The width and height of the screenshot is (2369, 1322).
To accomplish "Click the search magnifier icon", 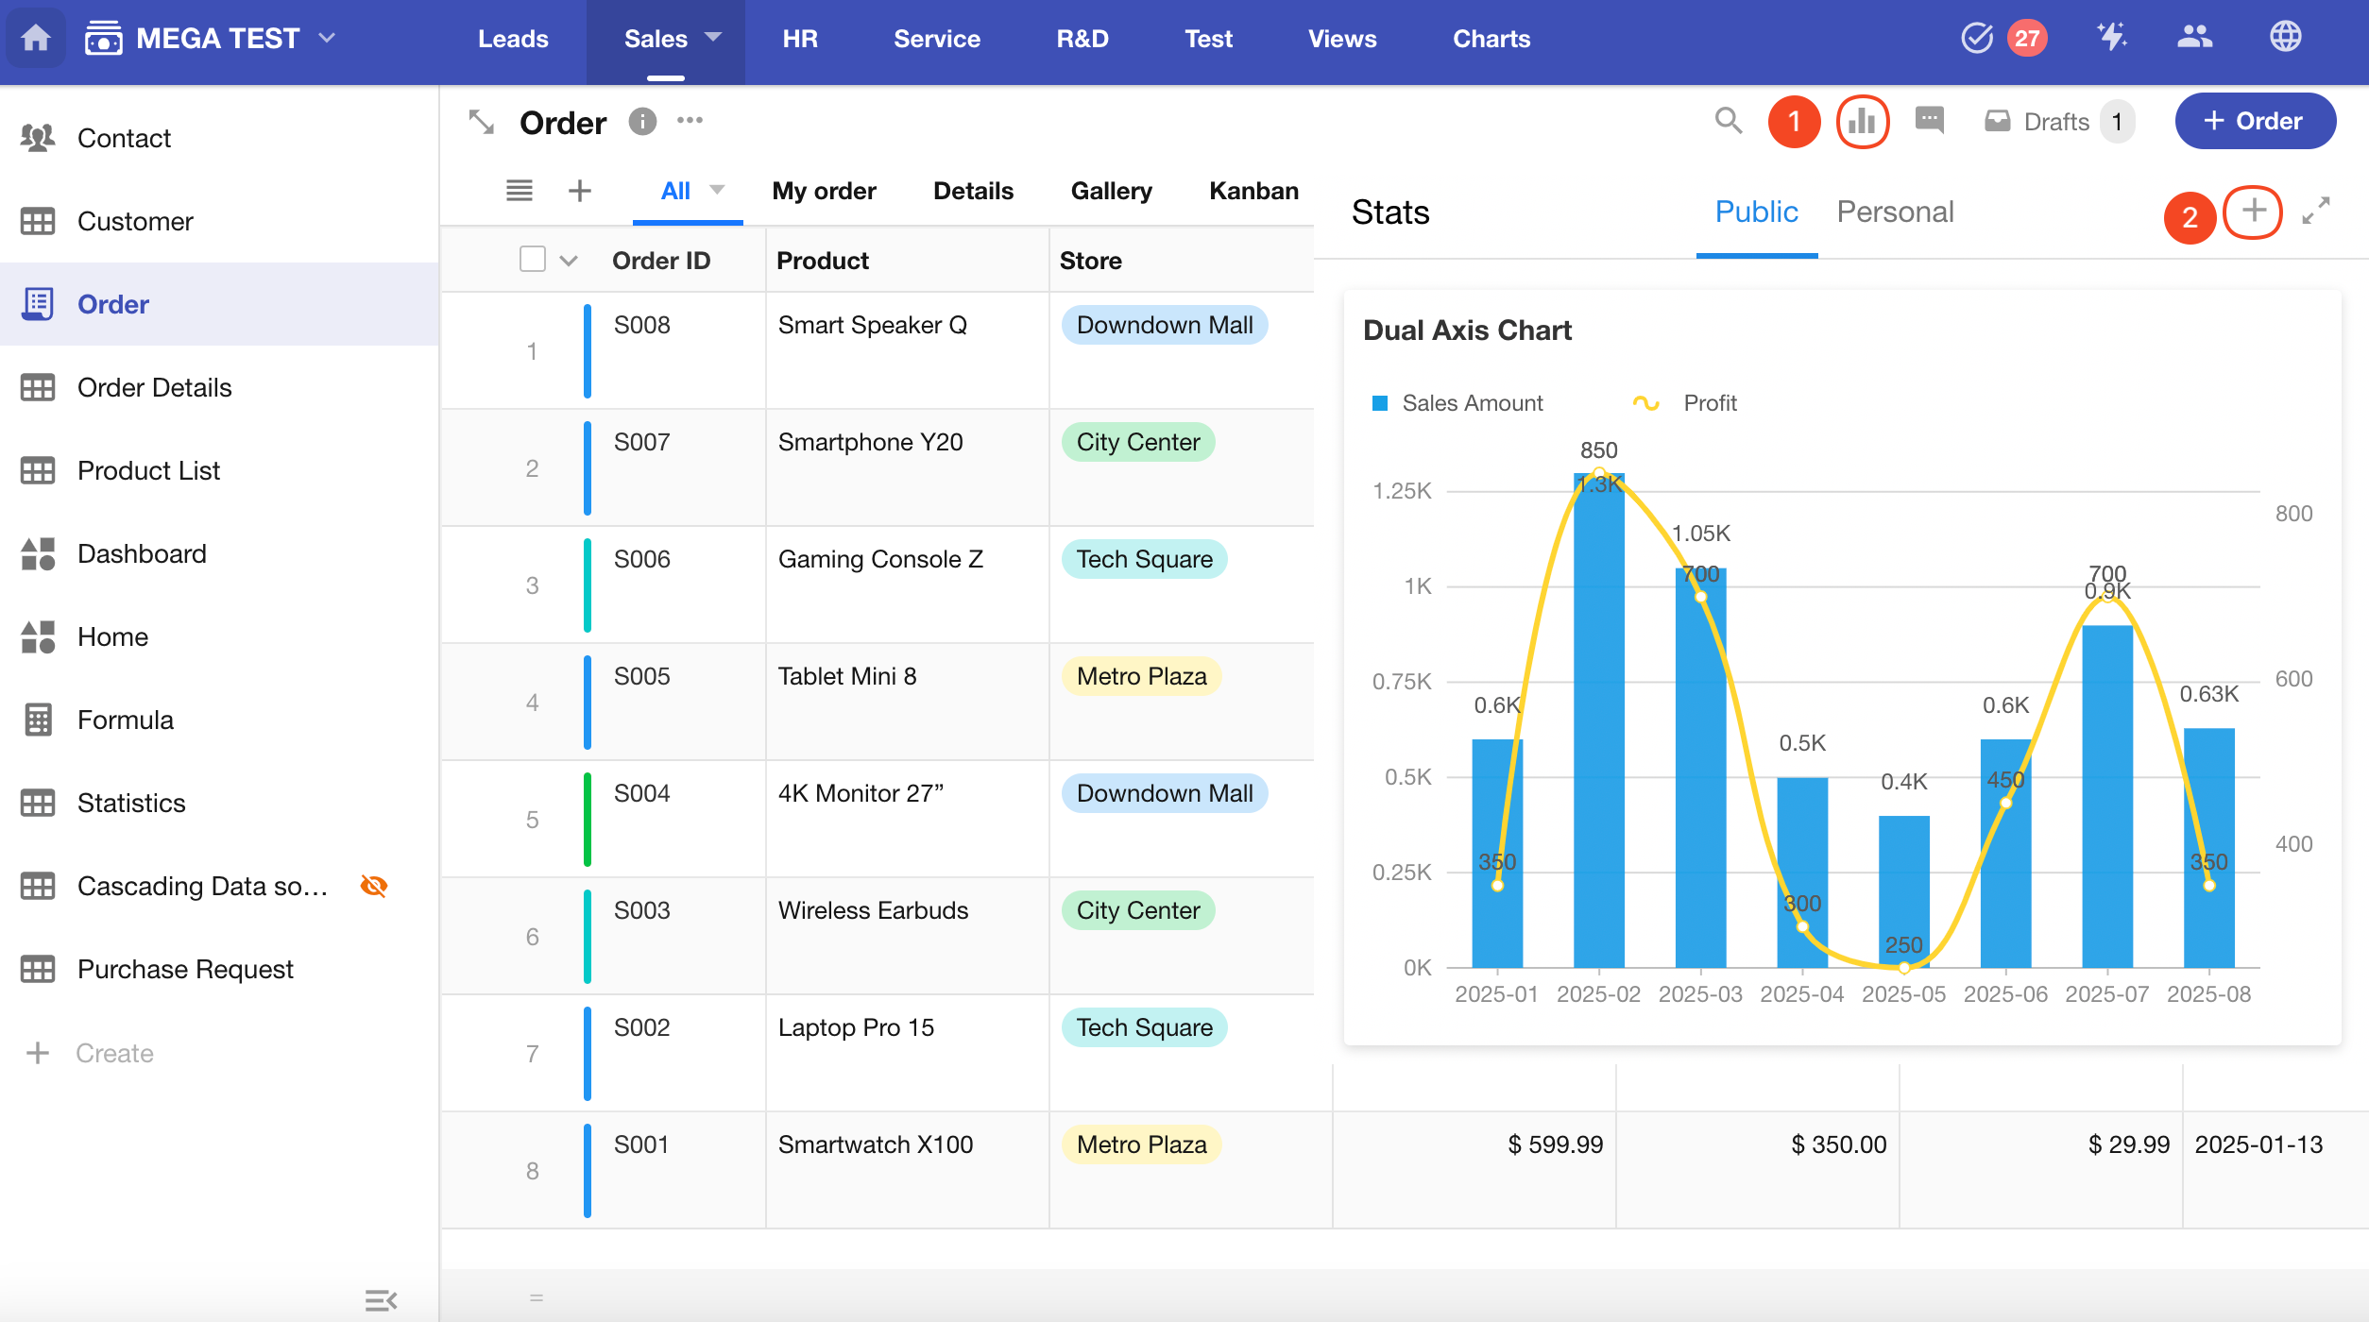I will pos(1728,121).
